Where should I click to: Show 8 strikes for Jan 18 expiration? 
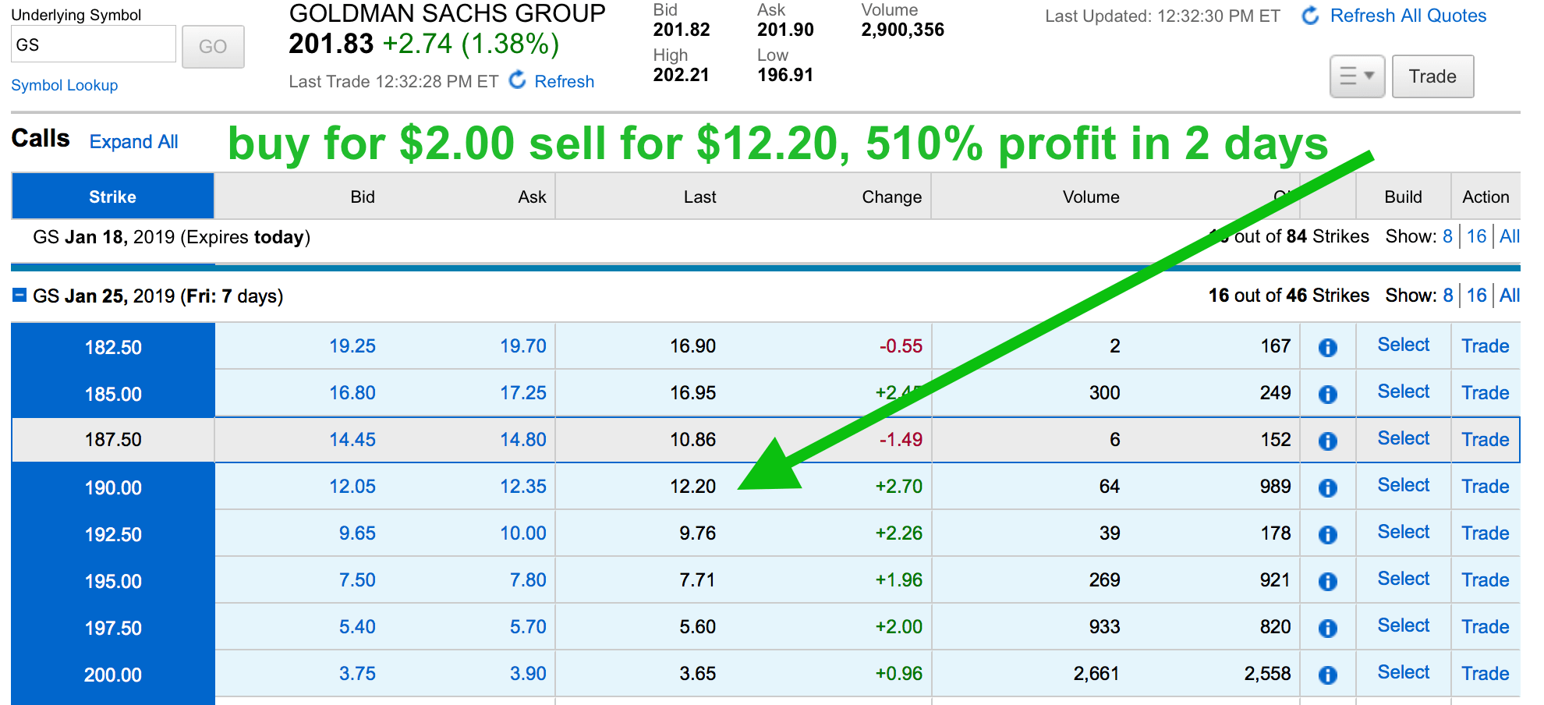tap(1447, 236)
